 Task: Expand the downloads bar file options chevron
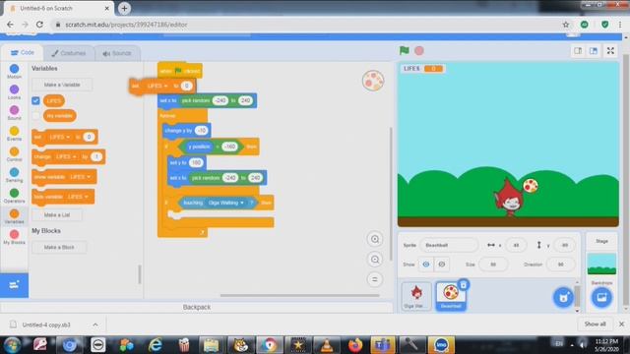click(x=95, y=324)
